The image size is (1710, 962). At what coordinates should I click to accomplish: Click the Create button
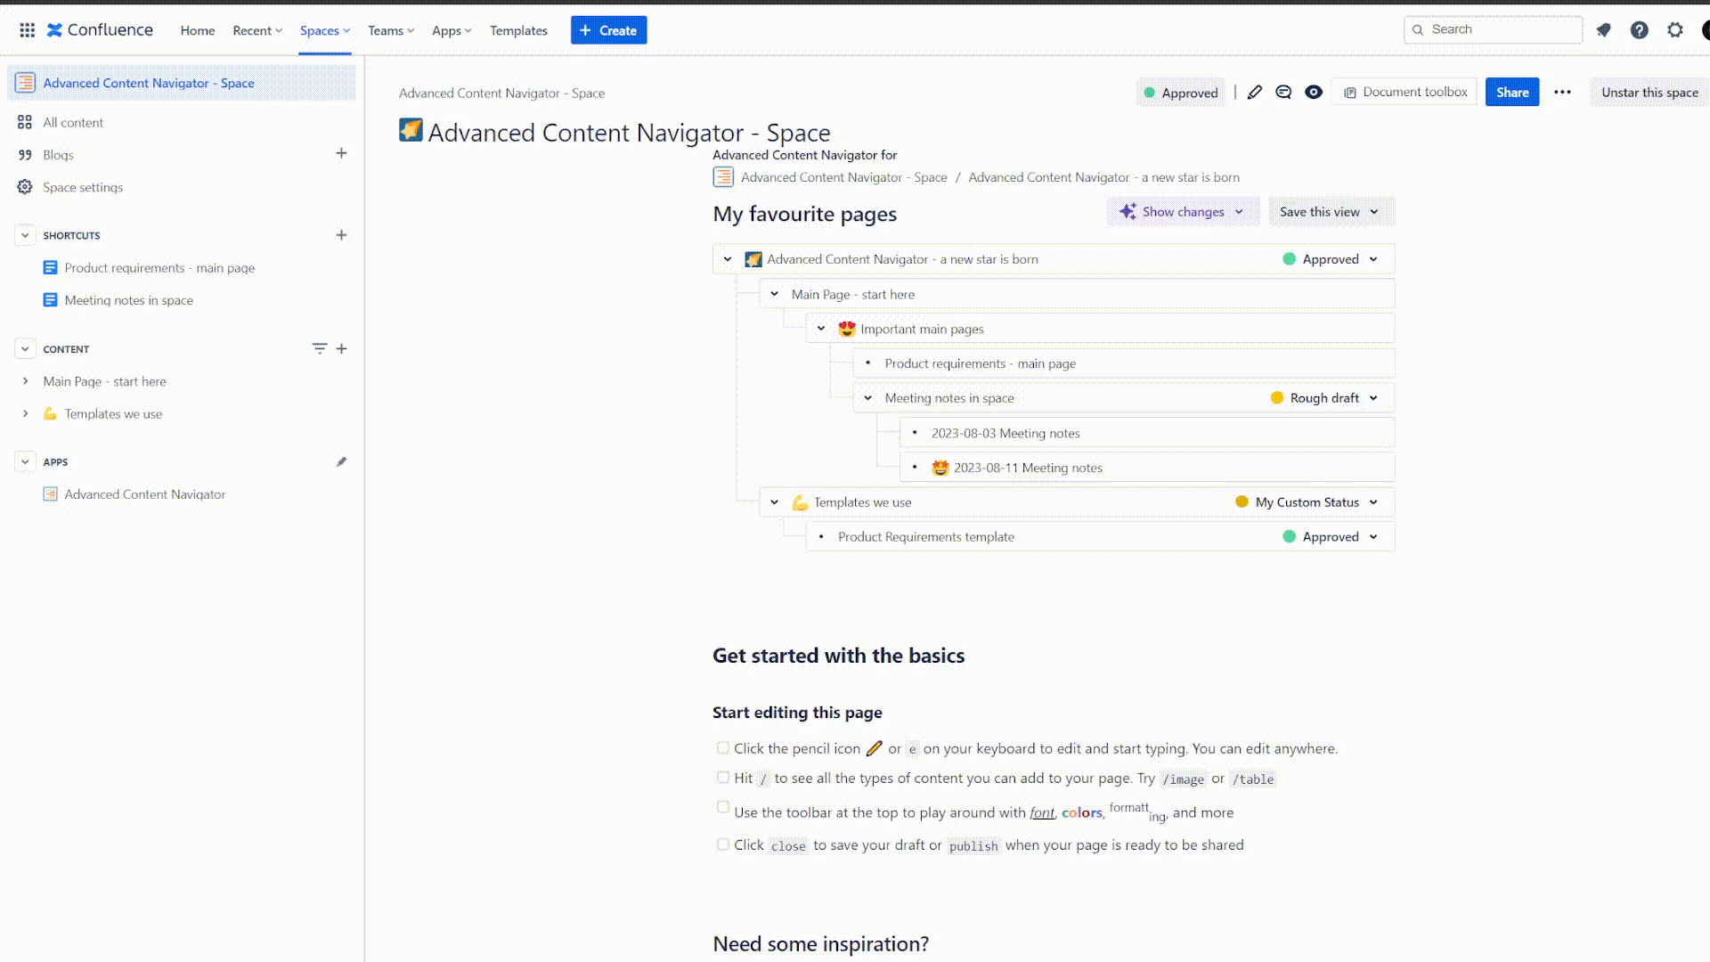tap(608, 30)
